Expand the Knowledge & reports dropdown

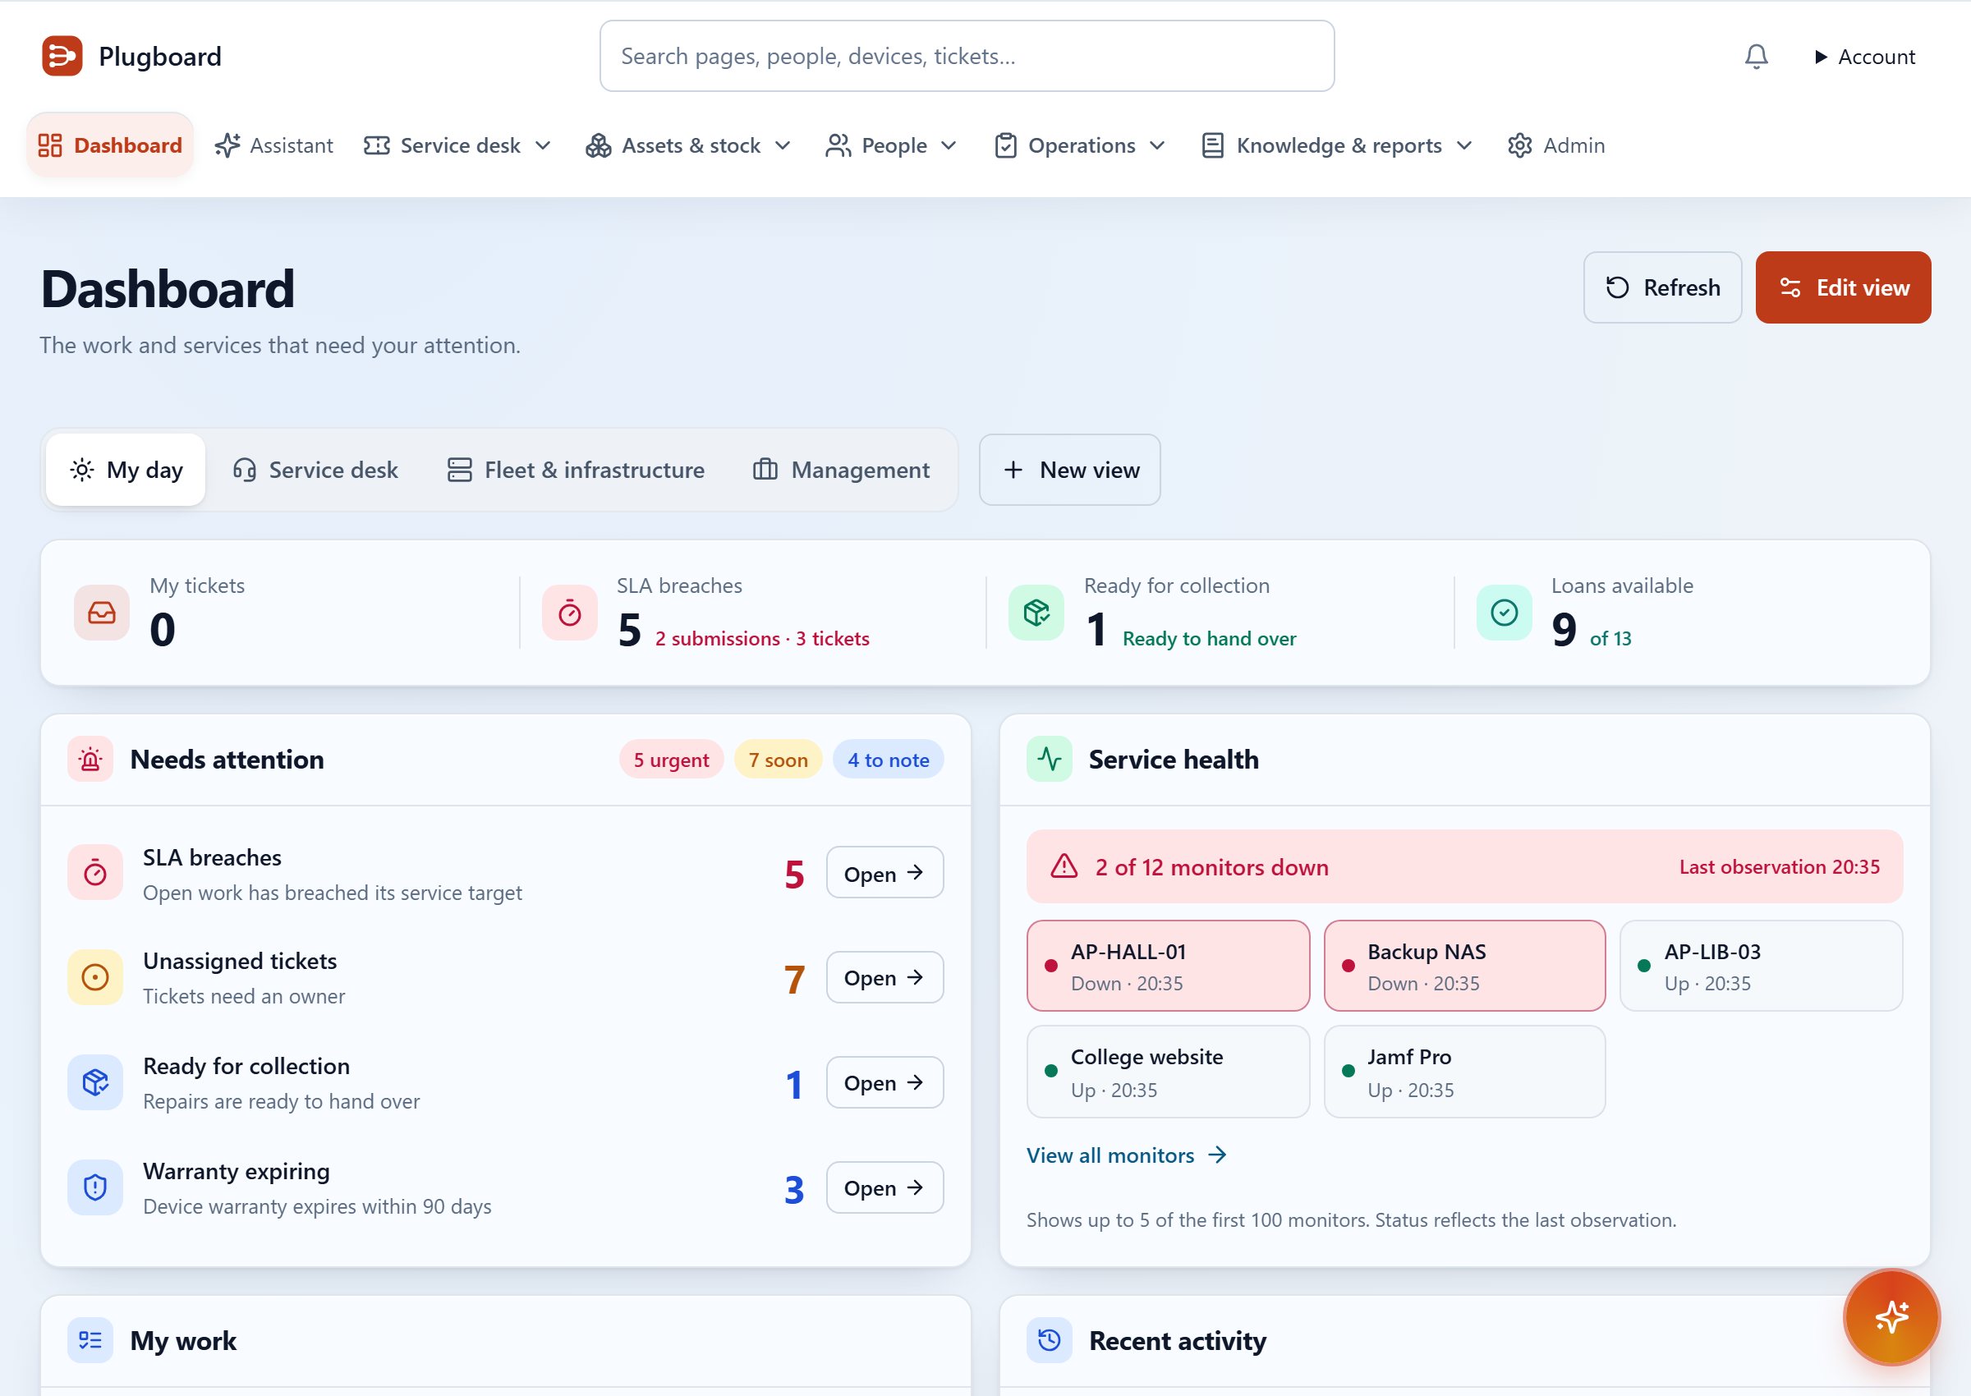coord(1337,145)
